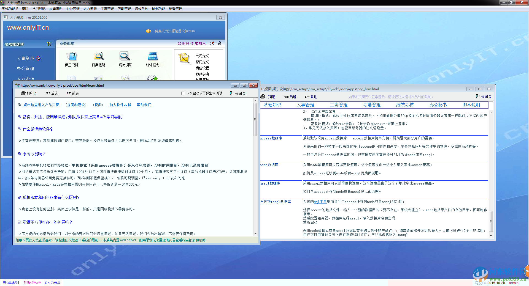529x286 pixels.
Task: Click the 点击这里进入产品页面 link
Action: (x=41, y=105)
